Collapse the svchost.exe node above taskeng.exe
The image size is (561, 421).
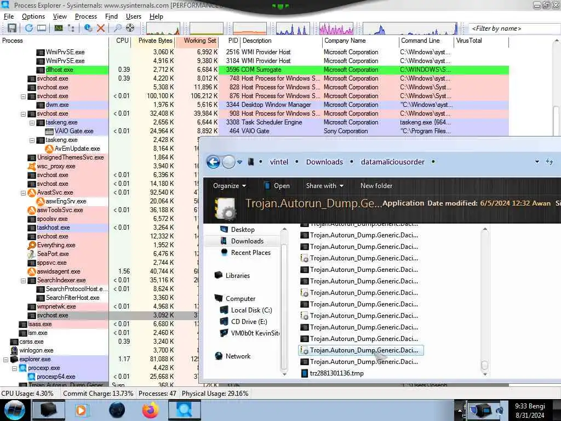23,114
